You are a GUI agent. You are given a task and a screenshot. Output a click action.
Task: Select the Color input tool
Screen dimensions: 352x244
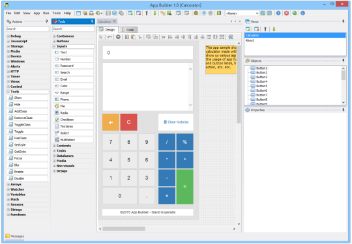coord(74,86)
